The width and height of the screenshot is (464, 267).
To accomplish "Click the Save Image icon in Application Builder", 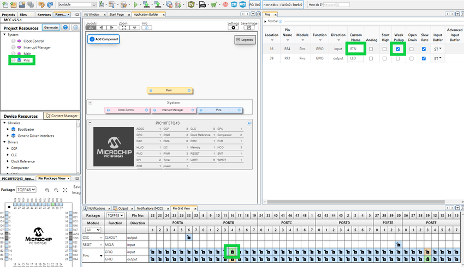I will point(251,28).
